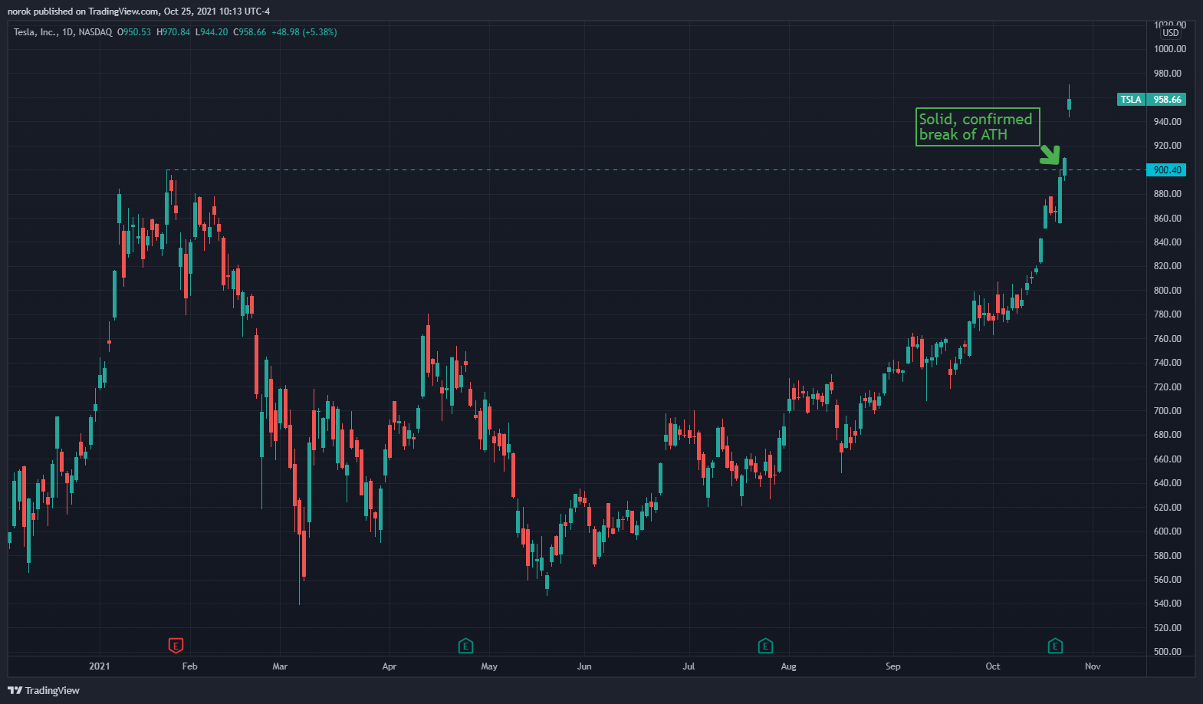The image size is (1203, 704).
Task: Click the 600.00 price axis label
Action: click(1168, 531)
